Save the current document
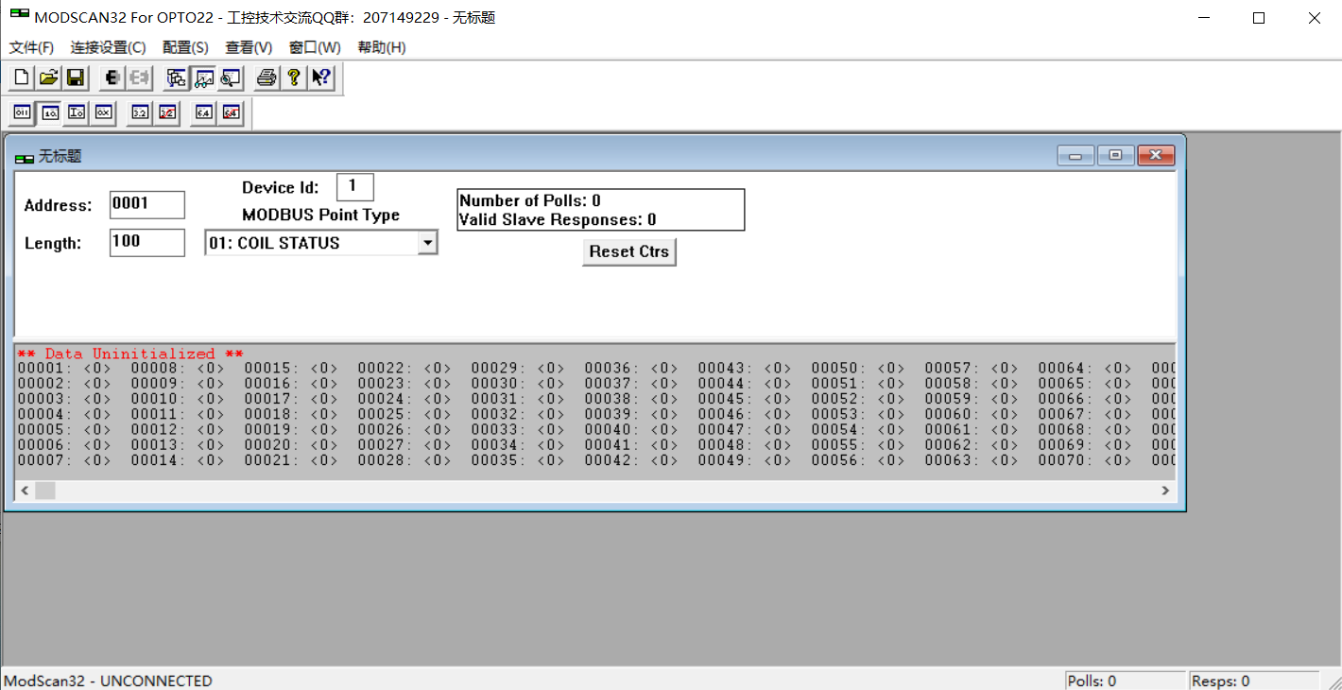The width and height of the screenshot is (1342, 690). click(x=75, y=77)
